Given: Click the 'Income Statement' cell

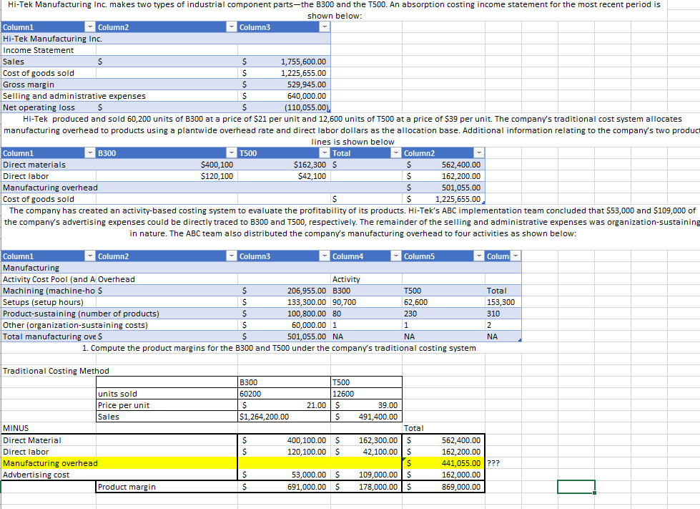Looking at the screenshot, I should point(48,50).
